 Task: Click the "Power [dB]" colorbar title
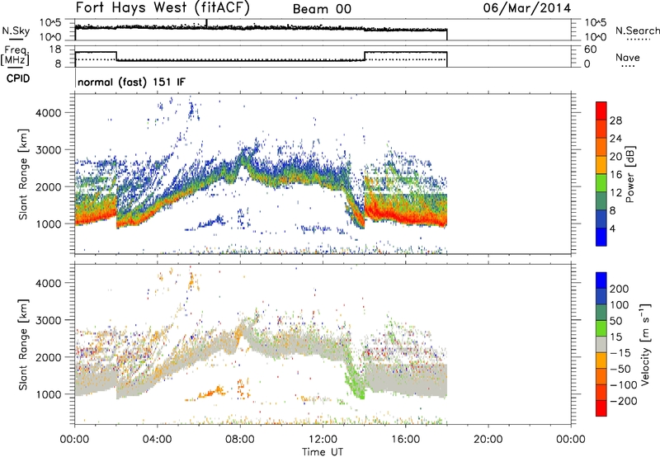pyautogui.click(x=629, y=174)
